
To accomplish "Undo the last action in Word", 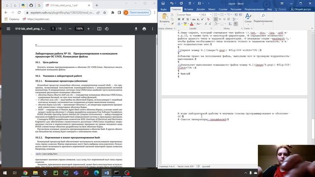I will click(172, 3).
